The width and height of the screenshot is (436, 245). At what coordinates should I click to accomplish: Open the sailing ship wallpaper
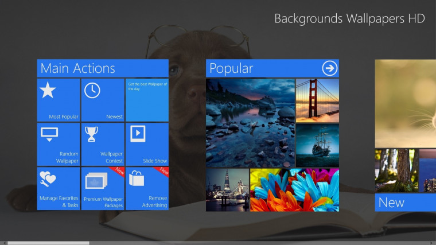tap(318, 145)
